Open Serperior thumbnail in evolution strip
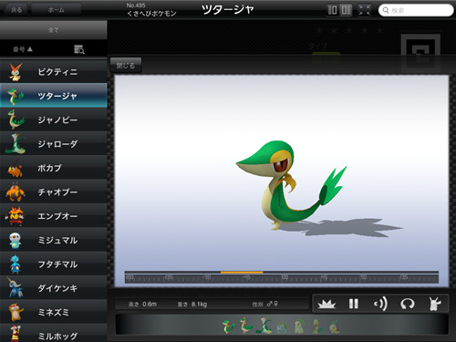This screenshot has width=456, height=342. pos(263,325)
